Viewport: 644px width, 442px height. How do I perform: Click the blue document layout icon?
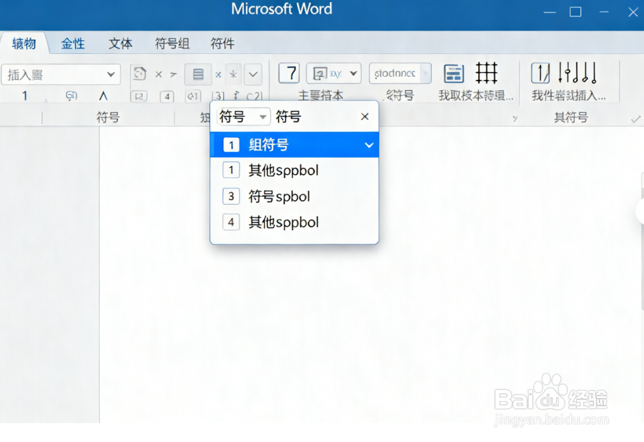coord(454,74)
